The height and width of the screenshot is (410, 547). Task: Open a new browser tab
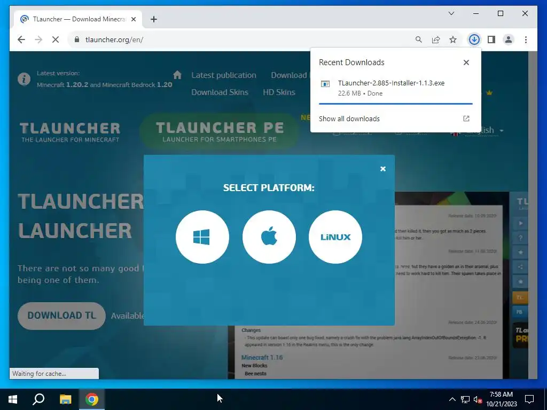[154, 19]
